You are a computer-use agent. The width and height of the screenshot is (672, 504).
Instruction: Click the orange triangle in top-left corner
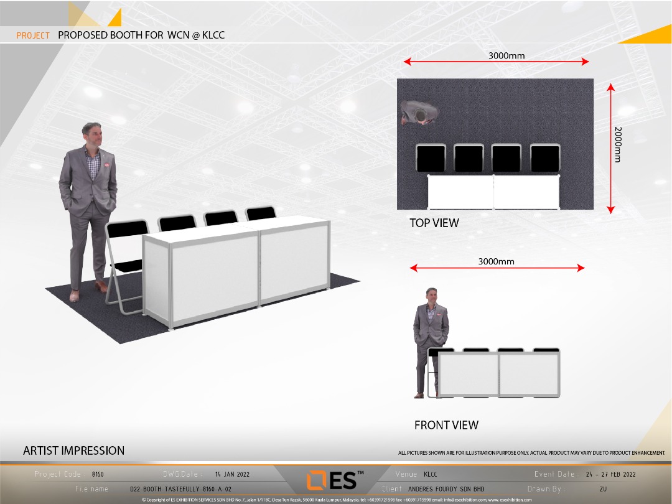point(115,17)
